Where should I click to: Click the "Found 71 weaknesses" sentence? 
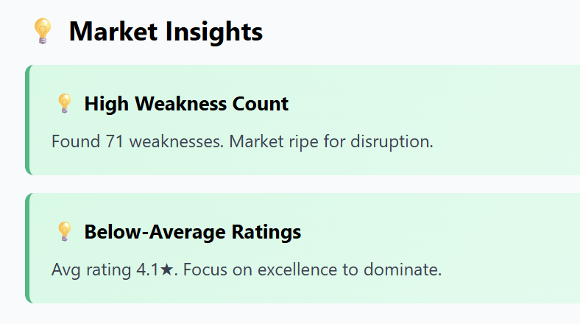click(x=138, y=141)
